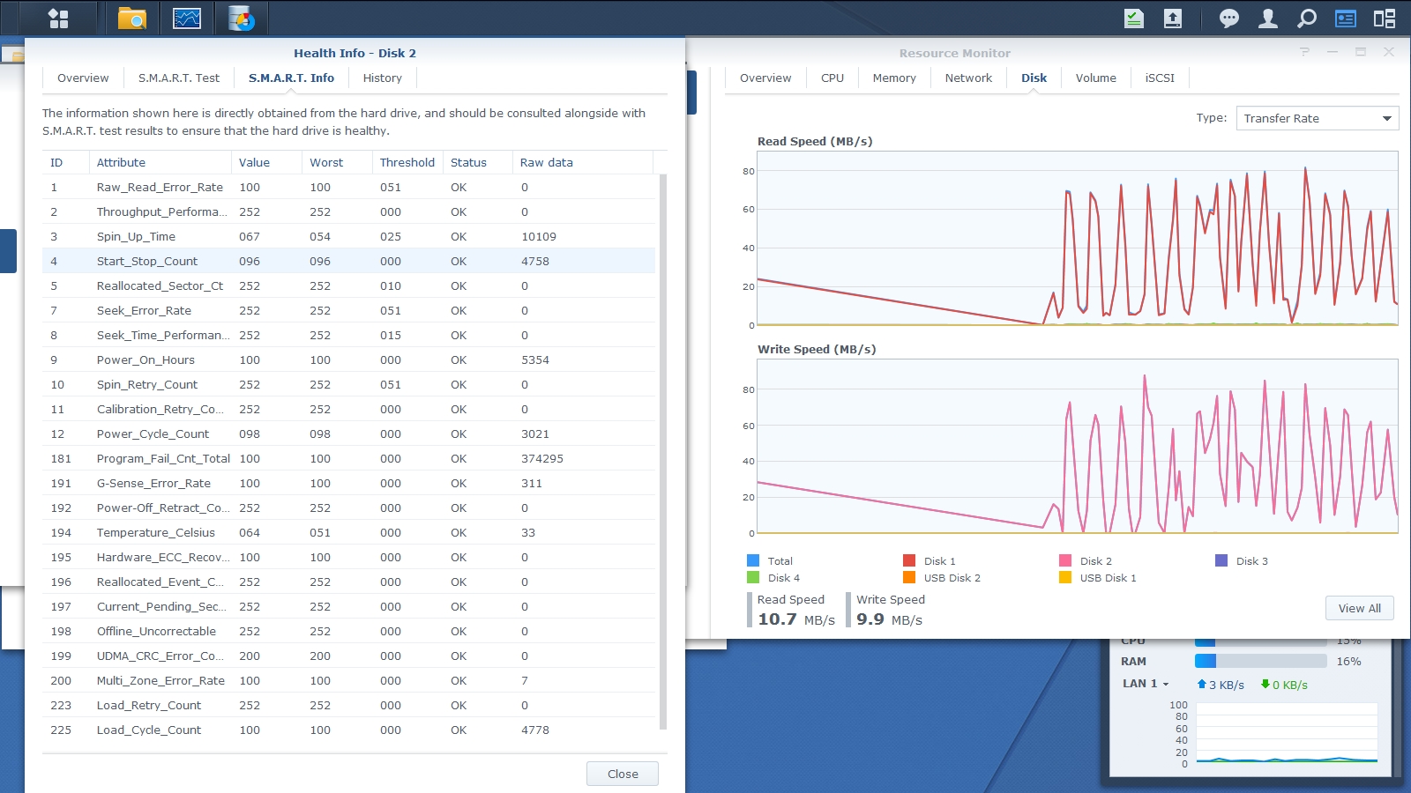Toggle the widgets panel icon
Screen dimensions: 1411x793
[x=1346, y=18]
